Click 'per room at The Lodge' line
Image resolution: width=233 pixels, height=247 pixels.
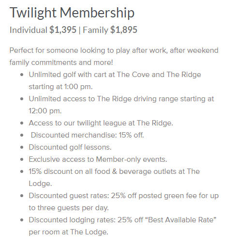pos(69,232)
